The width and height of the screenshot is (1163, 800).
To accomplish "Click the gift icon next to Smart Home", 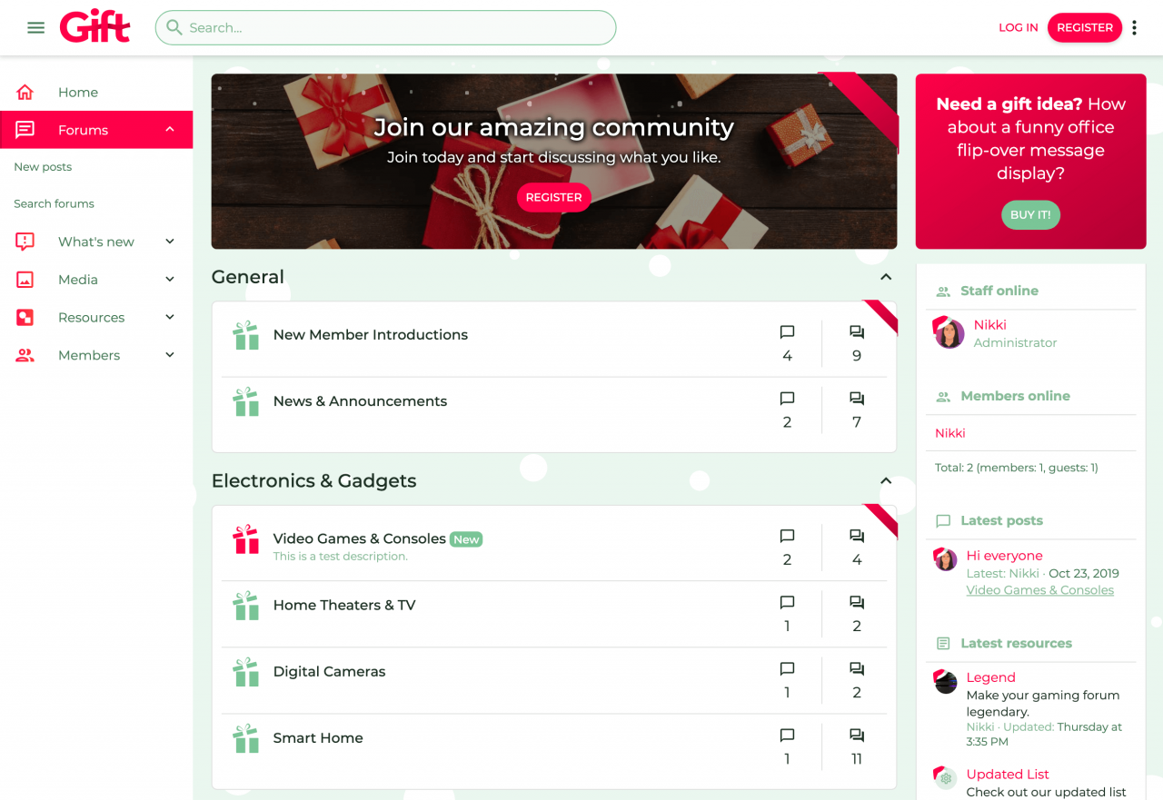I will click(246, 738).
